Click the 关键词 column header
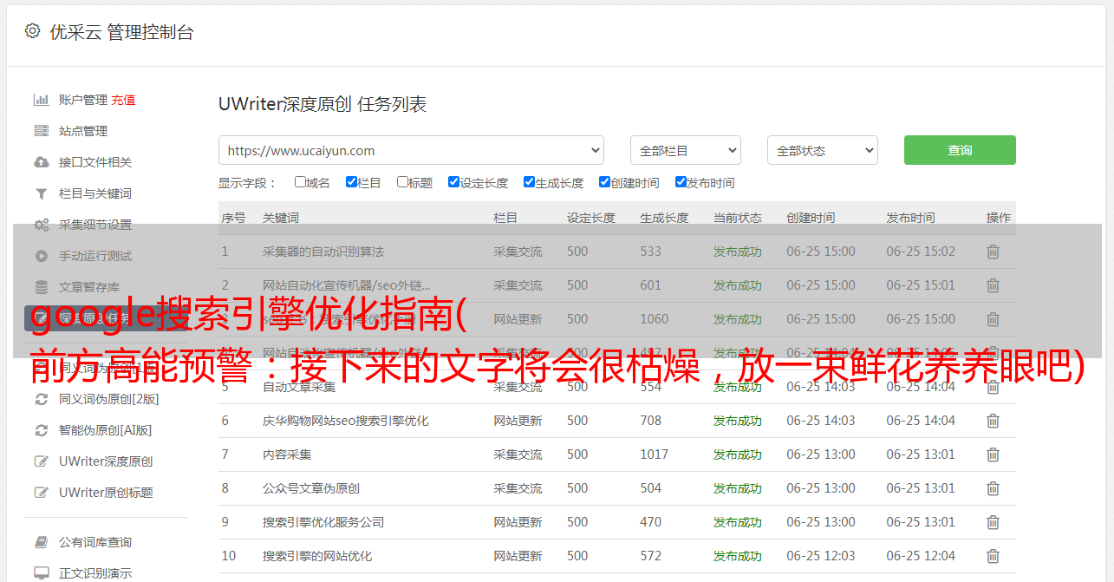Image resolution: width=1114 pixels, height=582 pixels. [281, 218]
